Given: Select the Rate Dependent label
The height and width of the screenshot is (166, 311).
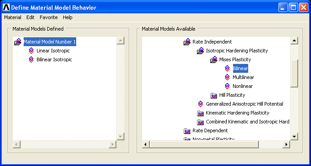Looking at the screenshot, I should [x=210, y=130].
